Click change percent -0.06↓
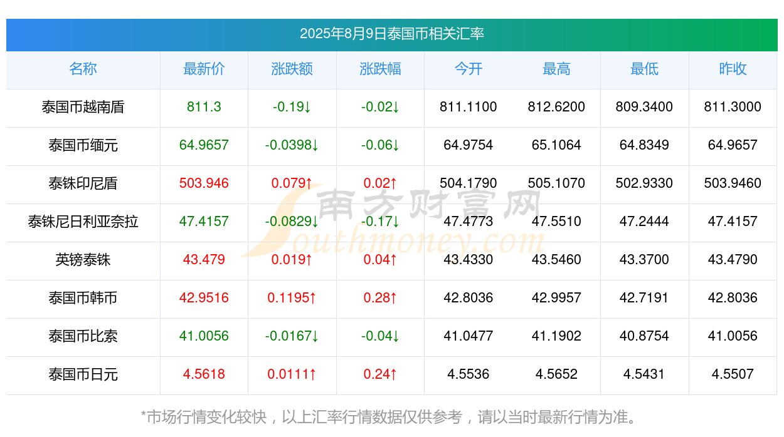Image resolution: width=784 pixels, height=437 pixels. pyautogui.click(x=380, y=145)
